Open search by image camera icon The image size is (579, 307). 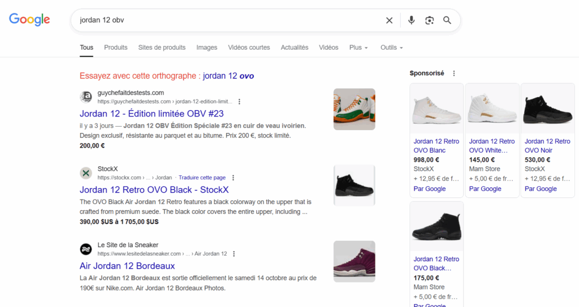[x=429, y=20]
